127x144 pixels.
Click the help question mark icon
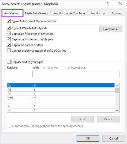(108, 4)
